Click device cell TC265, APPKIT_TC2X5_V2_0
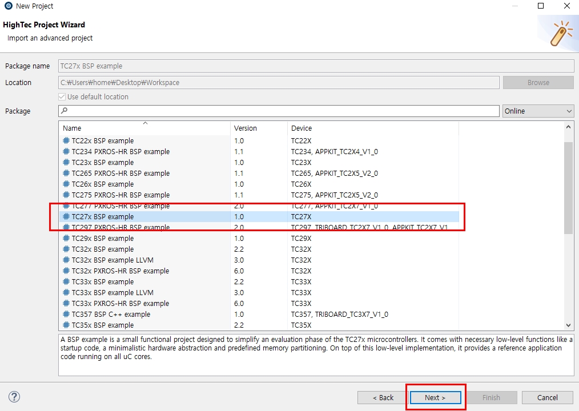The image size is (579, 411). click(x=335, y=173)
